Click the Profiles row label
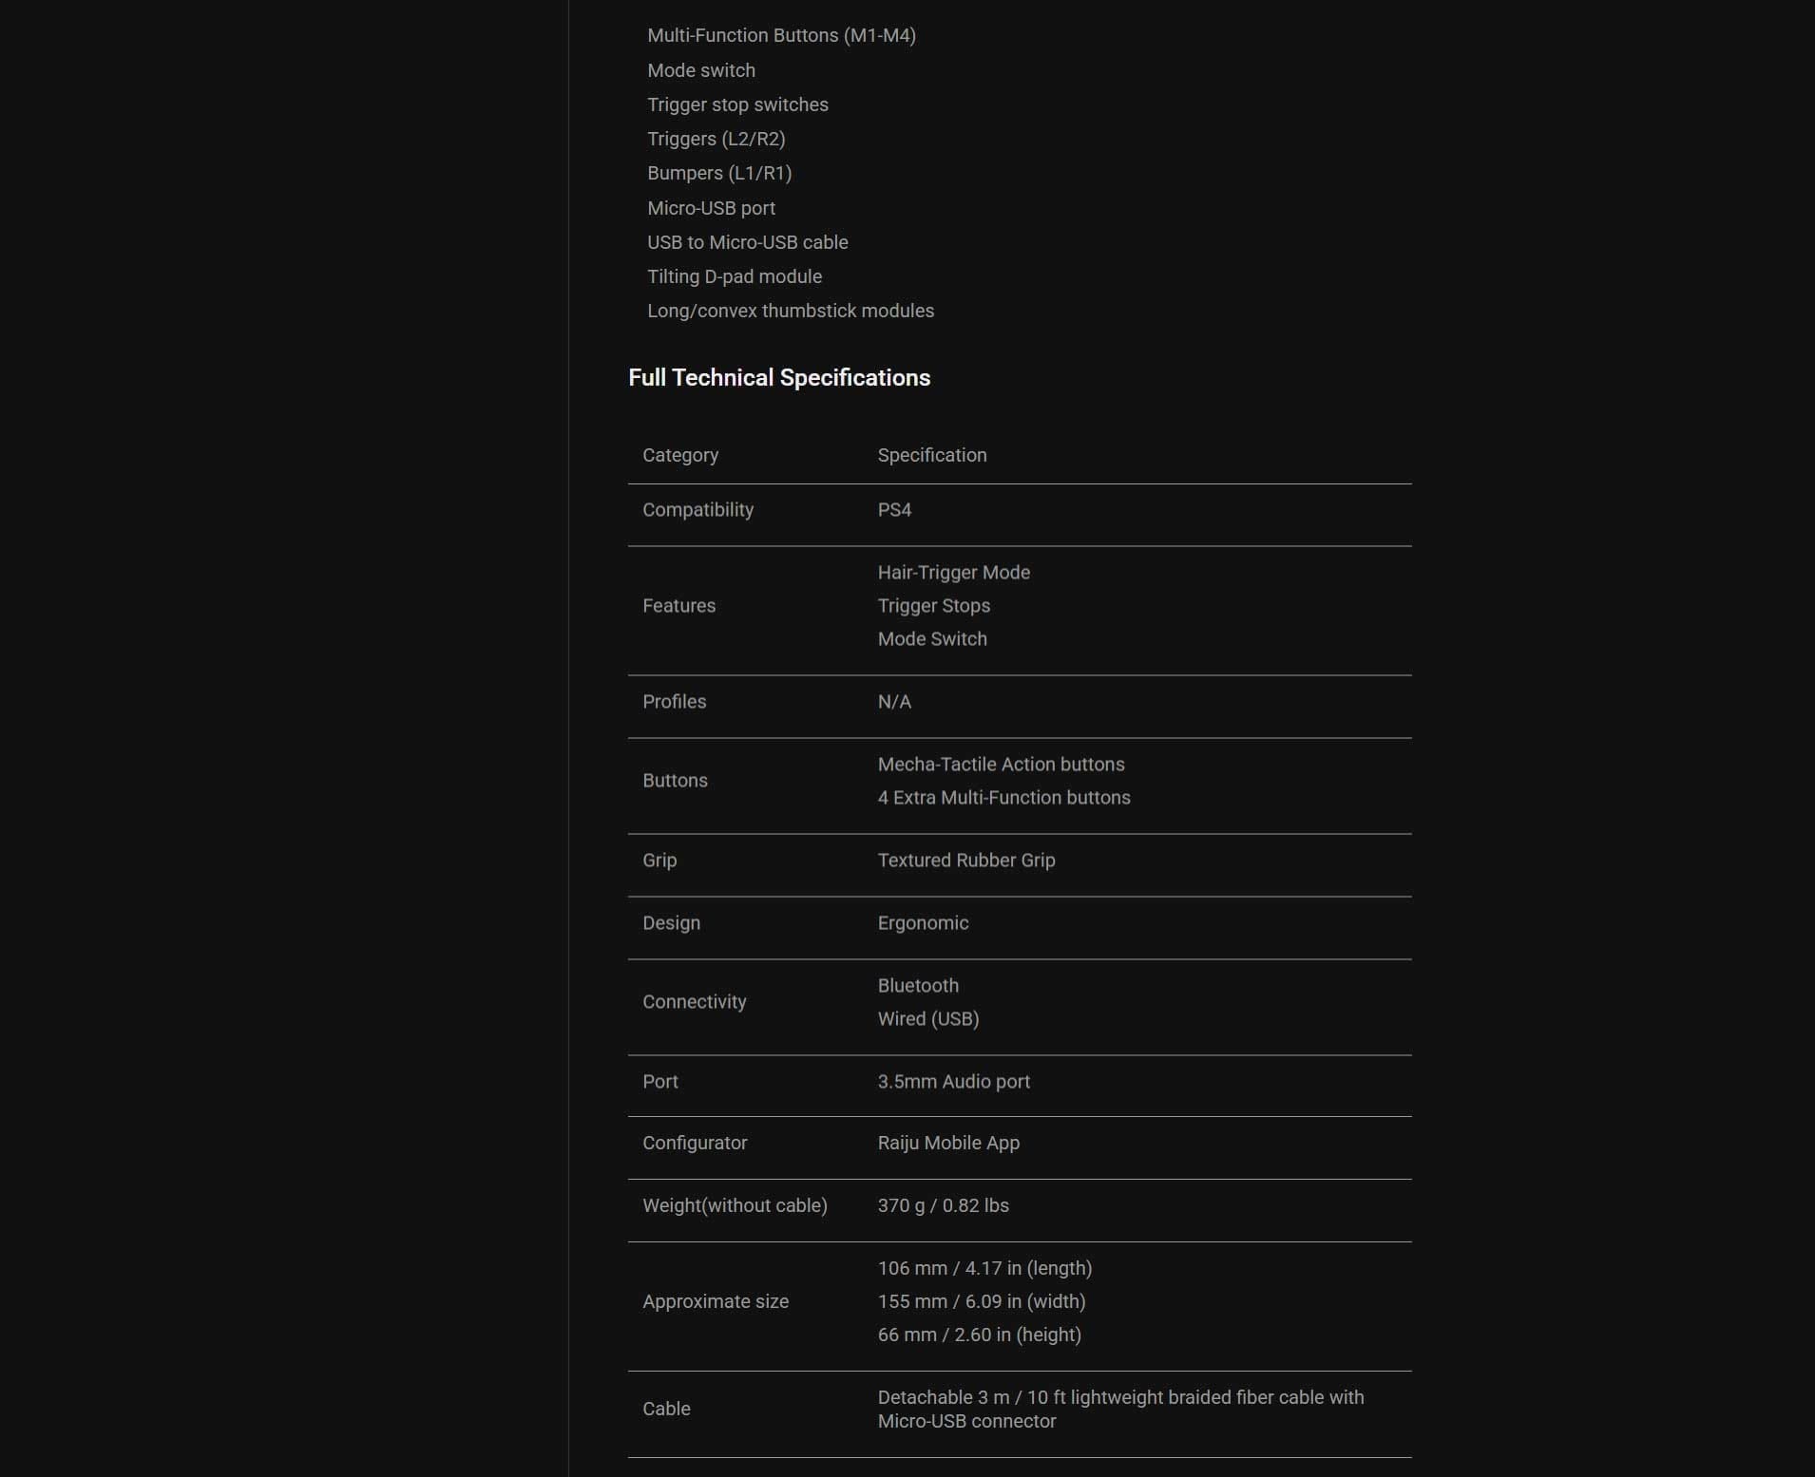Screen dimensions: 1815x1477 click(674, 702)
